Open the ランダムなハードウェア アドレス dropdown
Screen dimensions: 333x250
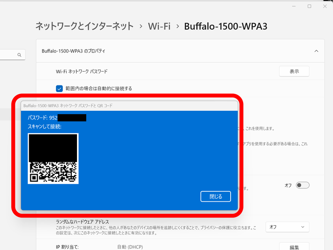(287, 227)
